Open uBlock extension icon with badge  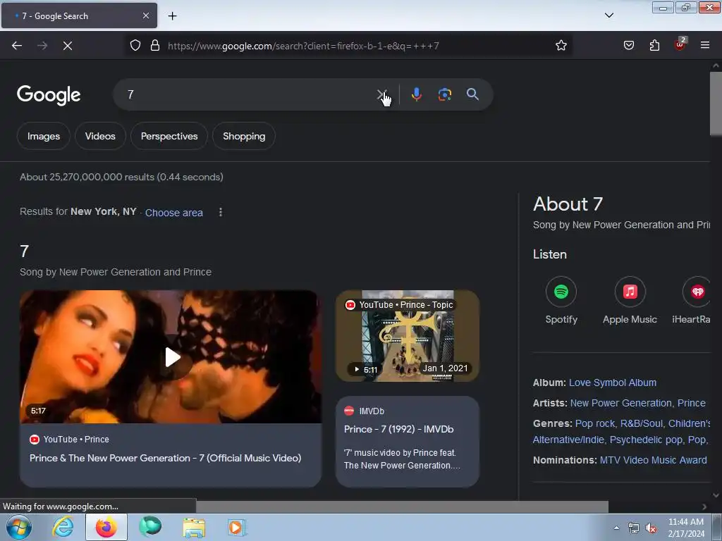[680, 44]
